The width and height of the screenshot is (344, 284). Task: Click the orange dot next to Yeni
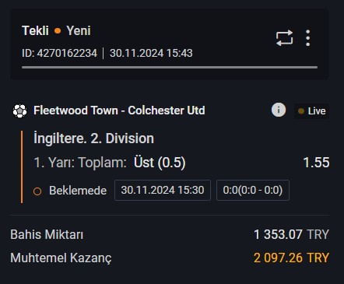[x=58, y=31]
